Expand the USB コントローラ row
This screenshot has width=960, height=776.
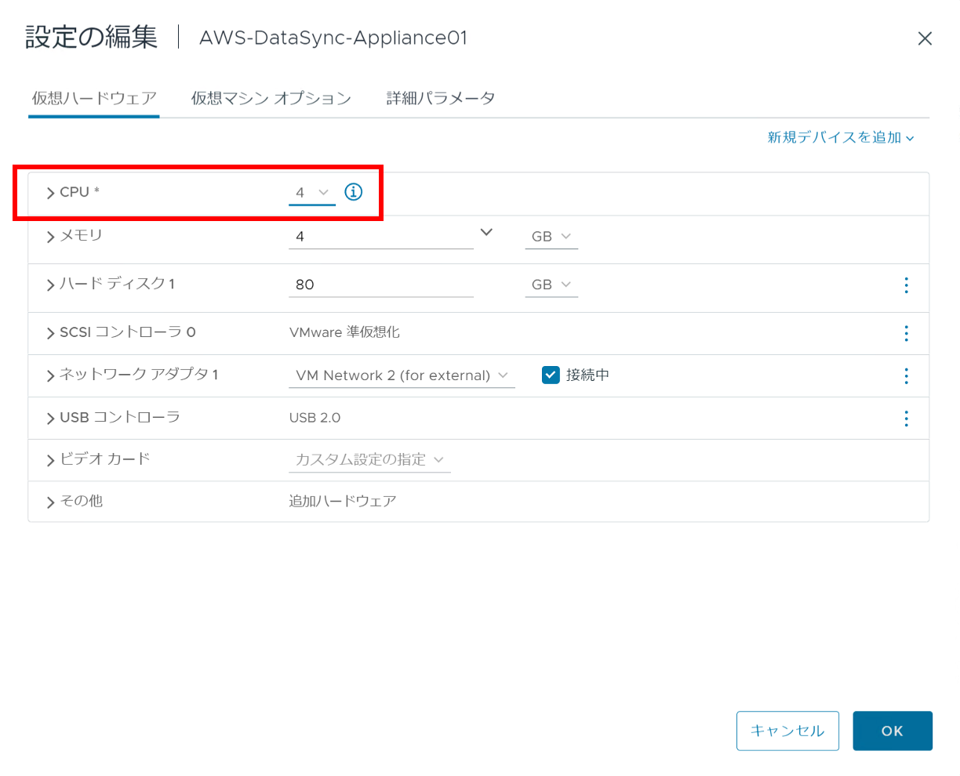point(51,419)
